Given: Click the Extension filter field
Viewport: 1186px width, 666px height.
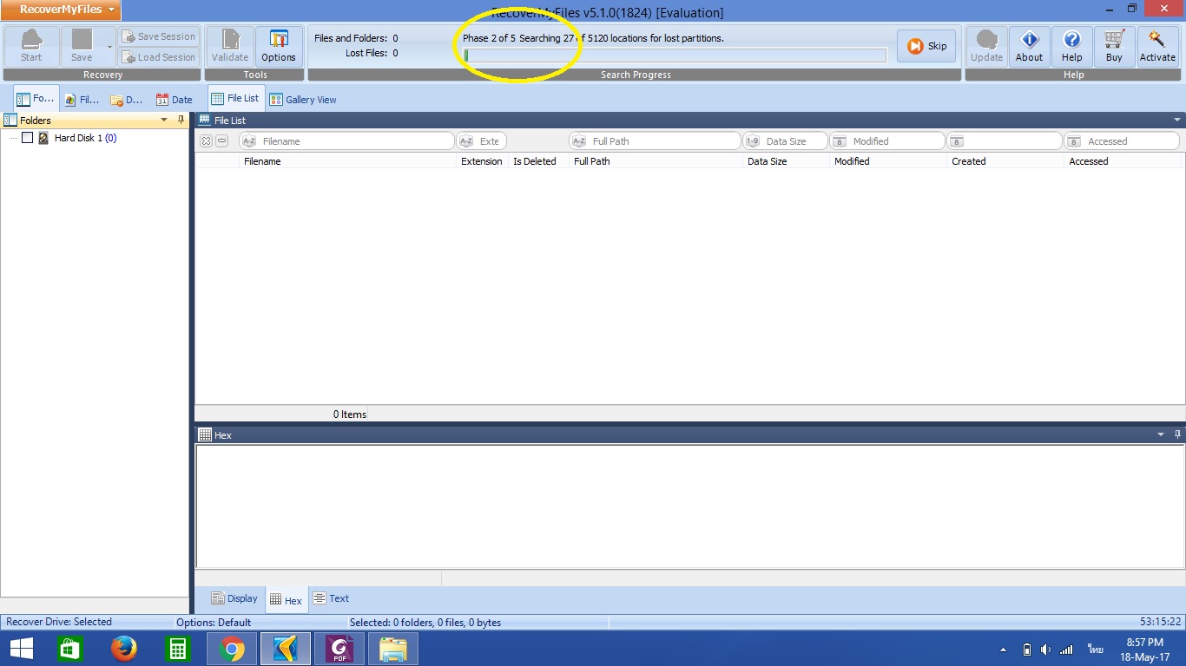Looking at the screenshot, I should pos(481,140).
